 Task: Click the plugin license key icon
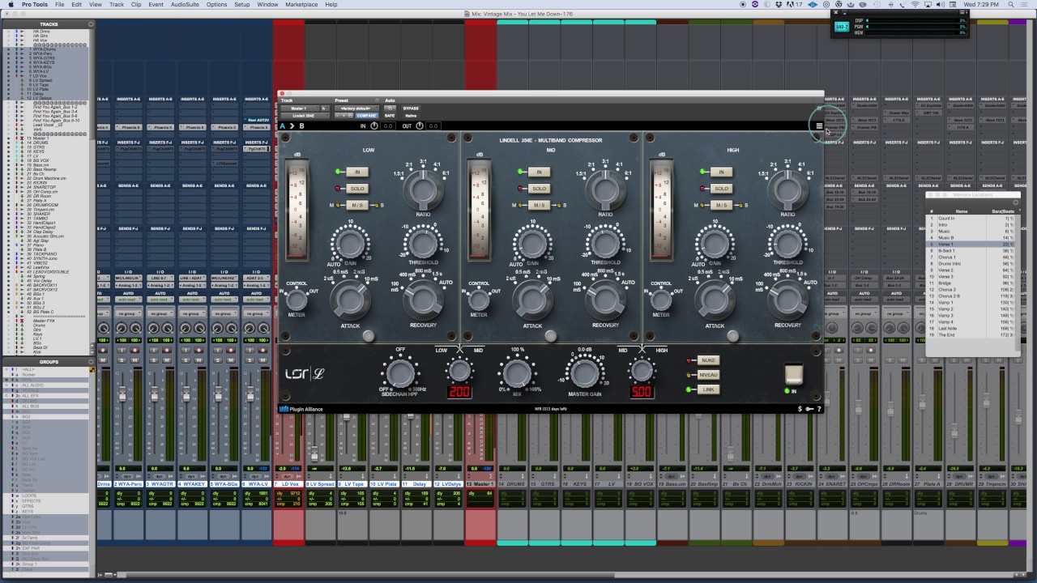809,409
